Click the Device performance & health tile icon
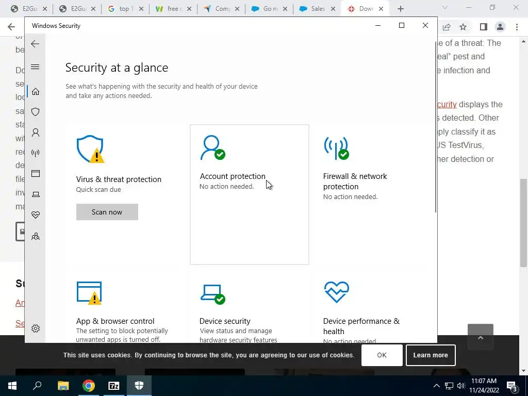The height and width of the screenshot is (396, 528). (x=336, y=292)
